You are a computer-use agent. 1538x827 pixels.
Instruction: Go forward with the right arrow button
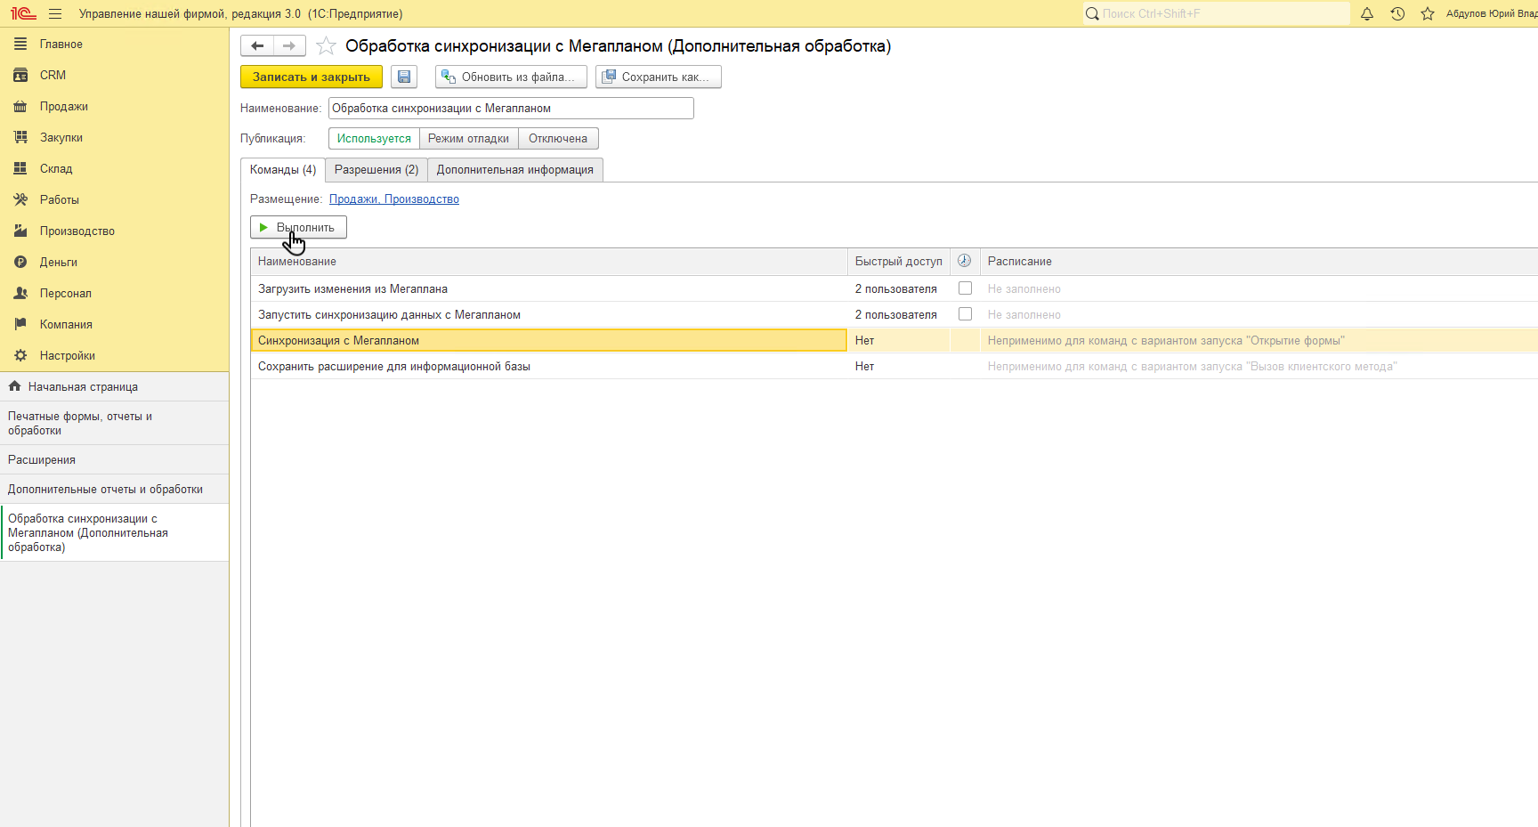[x=289, y=45]
